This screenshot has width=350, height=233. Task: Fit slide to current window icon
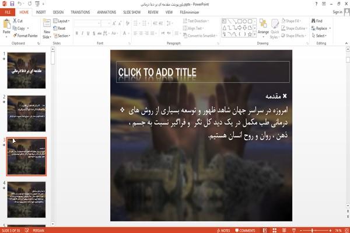[347, 230]
